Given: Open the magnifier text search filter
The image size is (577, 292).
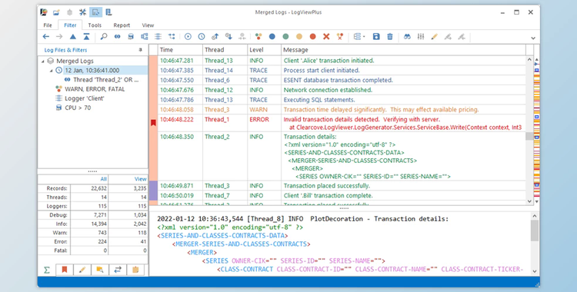Looking at the screenshot, I should 104,36.
